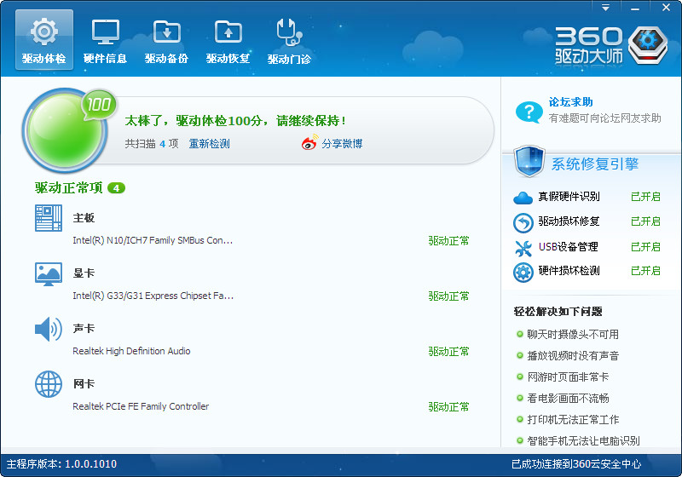Click the USB设备管理 tools icon

(x=523, y=248)
